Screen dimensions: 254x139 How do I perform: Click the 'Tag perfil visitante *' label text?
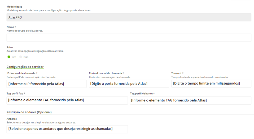tap(142, 94)
